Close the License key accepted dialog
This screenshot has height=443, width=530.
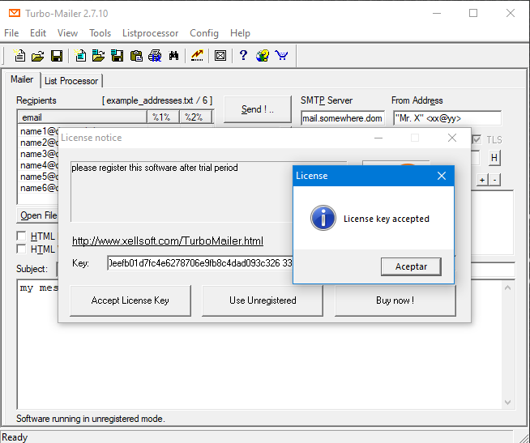(442, 176)
